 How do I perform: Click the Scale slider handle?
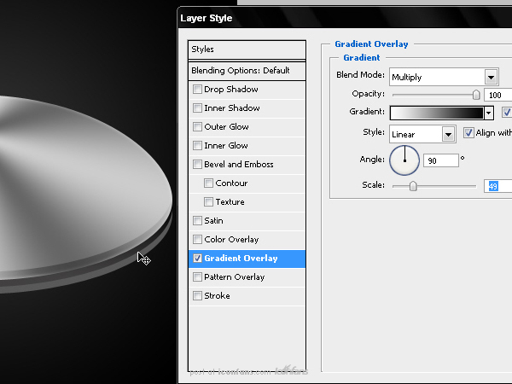point(413,186)
